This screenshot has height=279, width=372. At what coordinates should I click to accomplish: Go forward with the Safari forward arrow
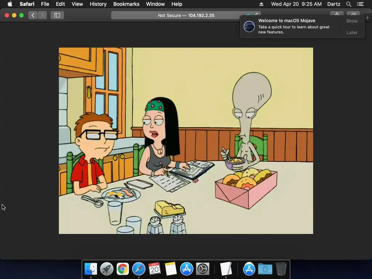tap(42, 15)
